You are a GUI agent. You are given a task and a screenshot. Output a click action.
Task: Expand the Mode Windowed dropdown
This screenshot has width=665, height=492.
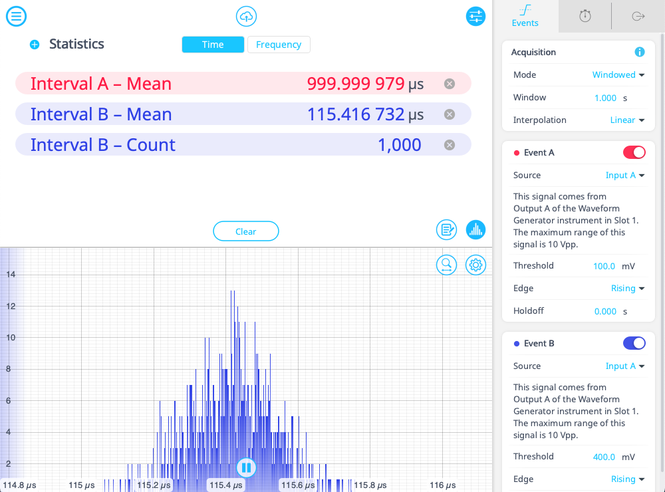(618, 75)
